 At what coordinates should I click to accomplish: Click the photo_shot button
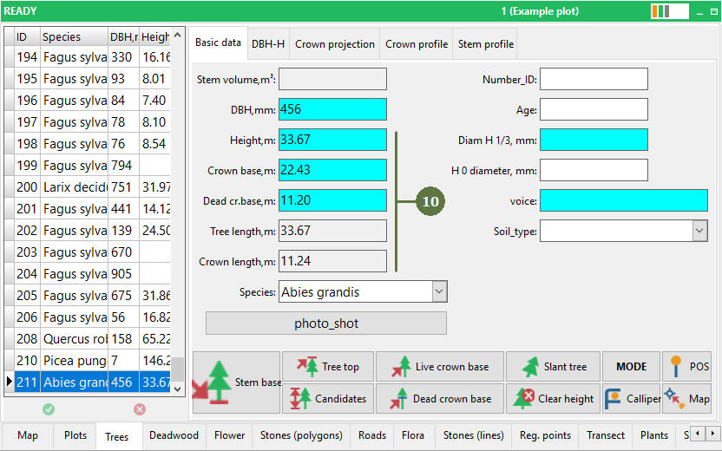point(326,324)
